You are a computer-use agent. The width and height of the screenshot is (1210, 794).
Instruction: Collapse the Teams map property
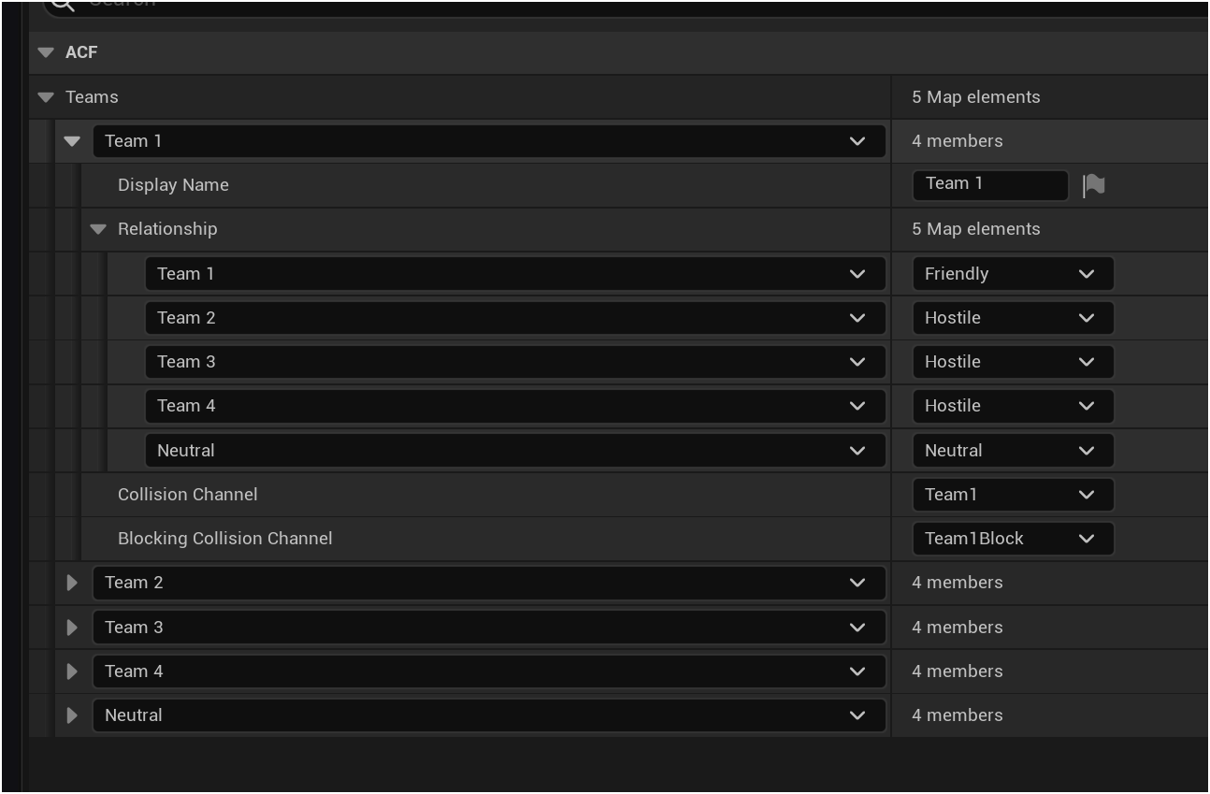click(46, 97)
